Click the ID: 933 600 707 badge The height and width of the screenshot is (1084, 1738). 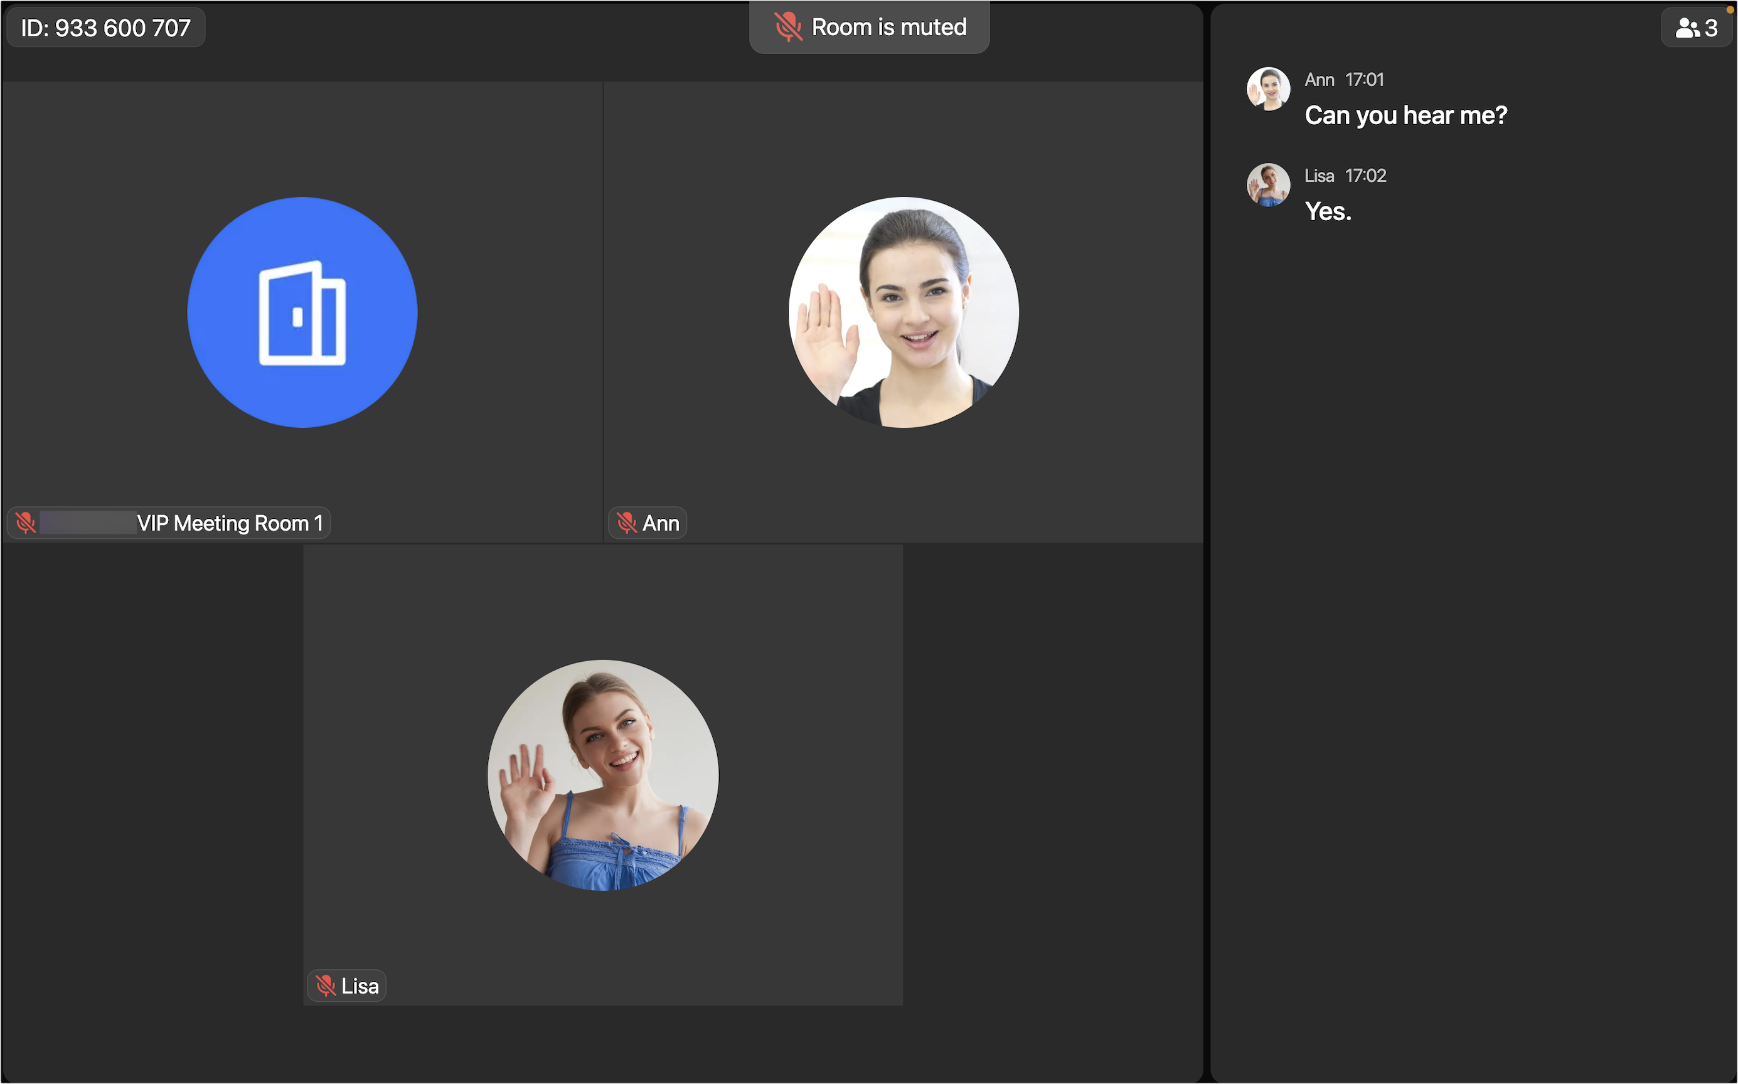click(105, 27)
